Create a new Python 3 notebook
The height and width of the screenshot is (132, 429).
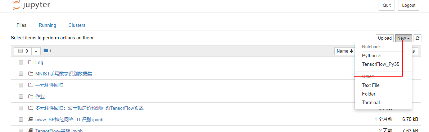tap(371, 55)
